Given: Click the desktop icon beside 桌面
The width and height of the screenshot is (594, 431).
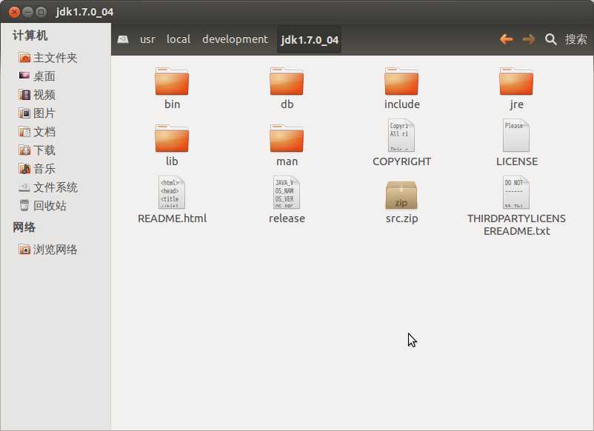Looking at the screenshot, I should (x=24, y=76).
